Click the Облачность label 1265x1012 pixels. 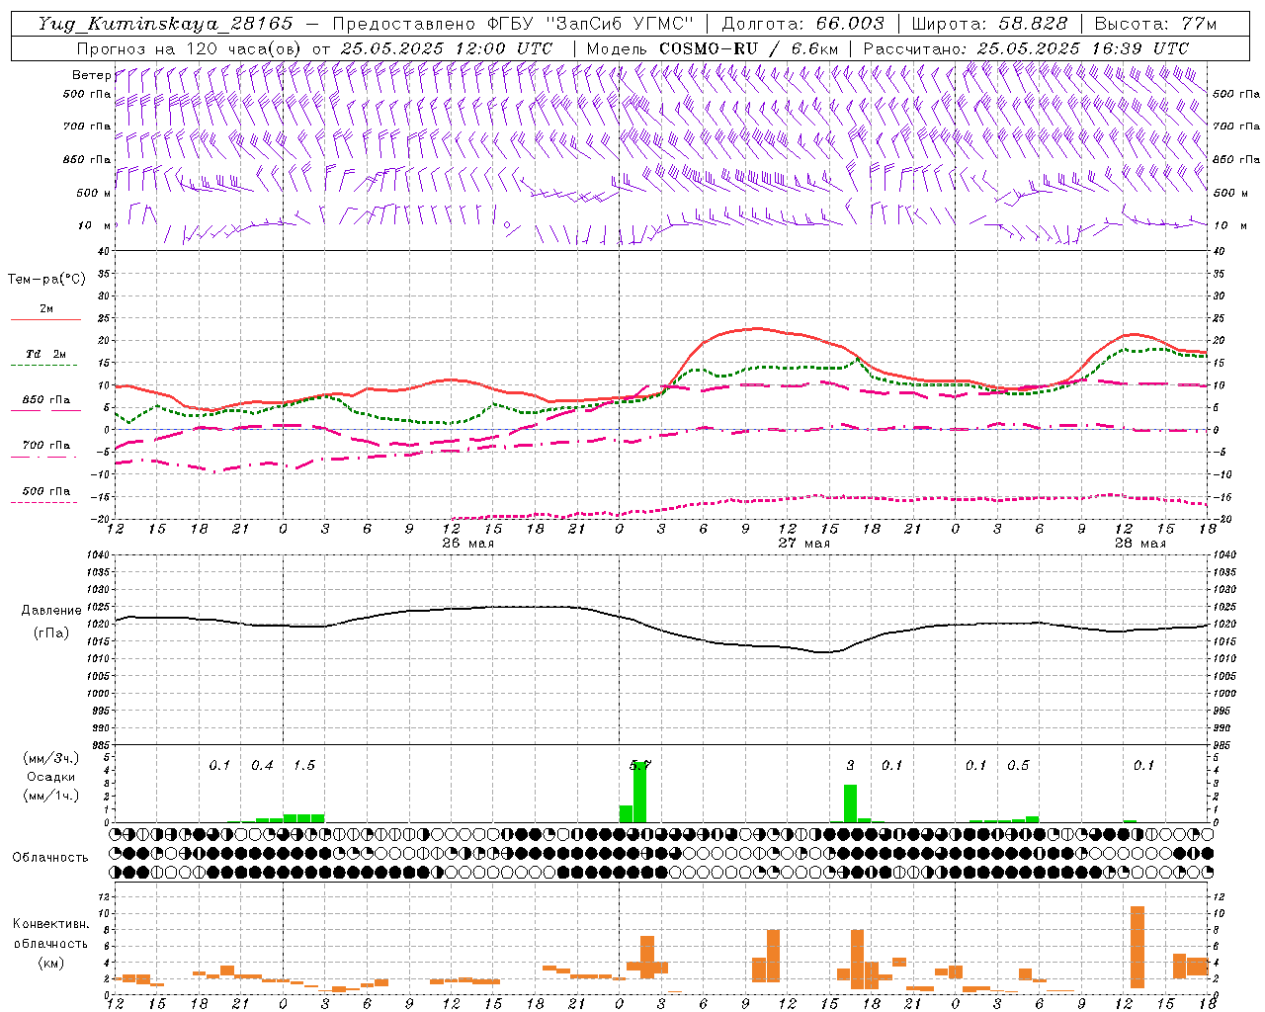tap(50, 858)
